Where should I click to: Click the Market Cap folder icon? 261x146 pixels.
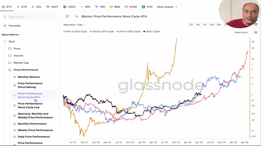click(10, 63)
